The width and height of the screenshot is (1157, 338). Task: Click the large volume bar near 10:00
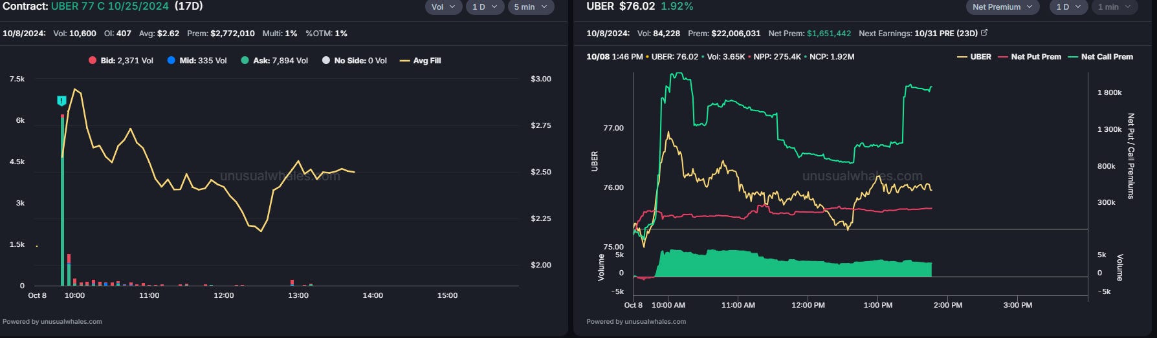63,200
